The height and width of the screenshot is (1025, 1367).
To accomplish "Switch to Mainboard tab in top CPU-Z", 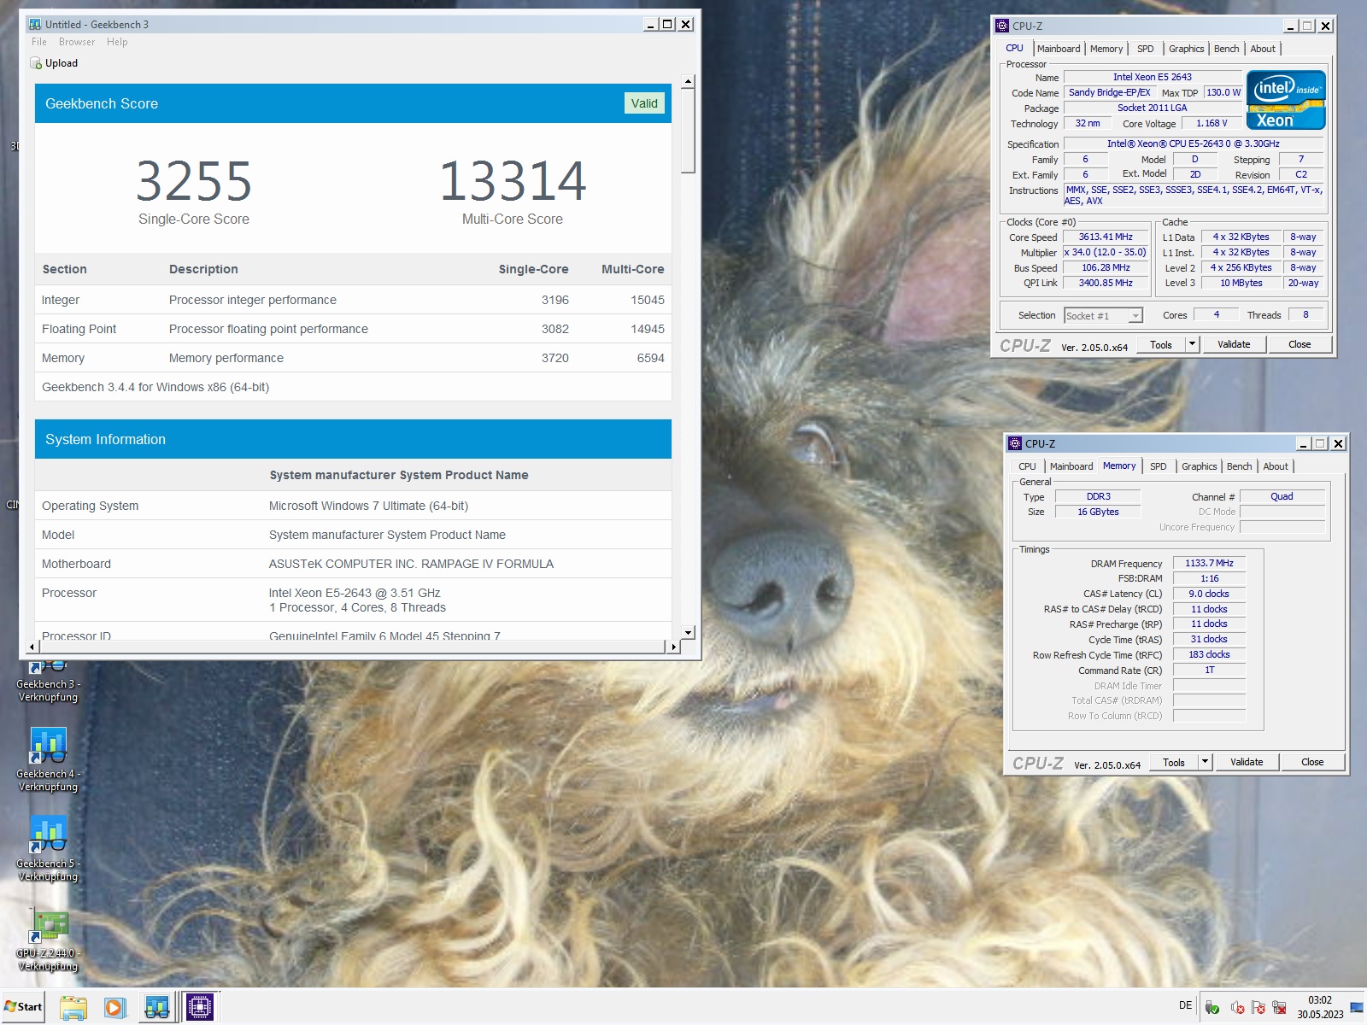I will click(1059, 49).
